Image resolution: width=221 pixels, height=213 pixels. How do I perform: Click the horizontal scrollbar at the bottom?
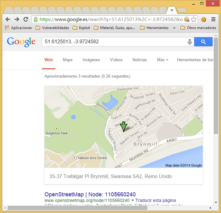[78, 208]
